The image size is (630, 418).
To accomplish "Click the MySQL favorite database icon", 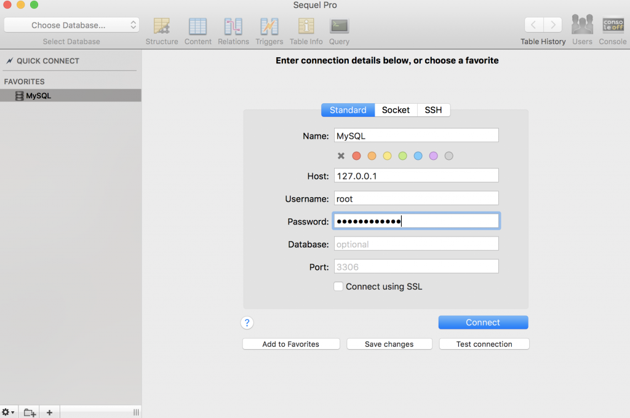I will point(19,95).
